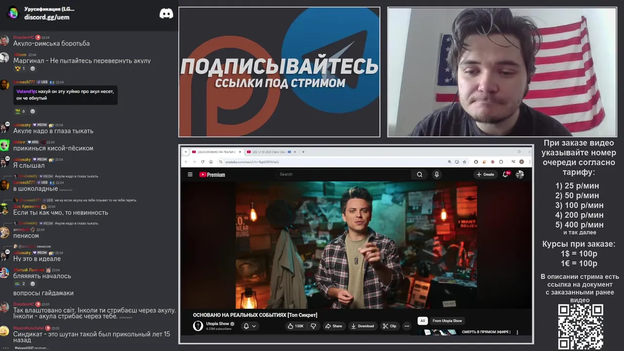624x351 pixels.
Task: Click username MaximKonchatel in chat
Action: tap(29, 328)
